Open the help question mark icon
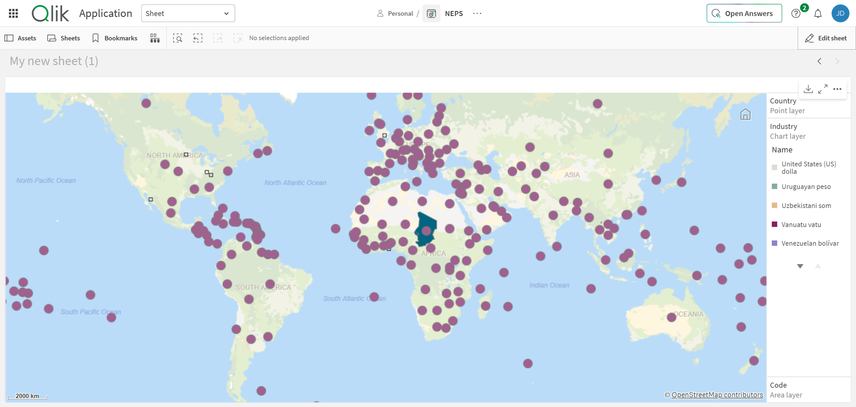Viewport: 856px width, 407px height. 796,13
